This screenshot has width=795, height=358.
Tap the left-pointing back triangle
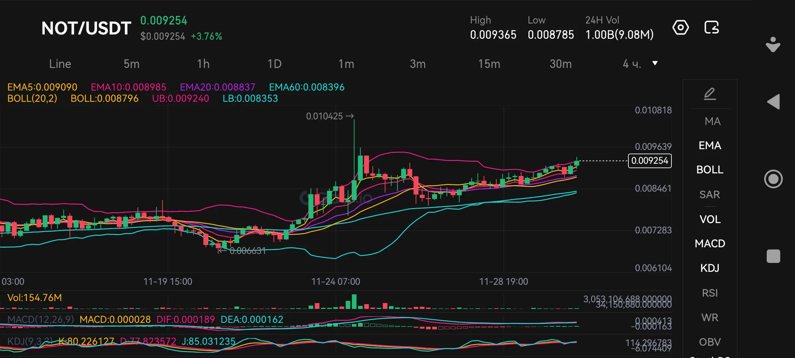(x=773, y=102)
